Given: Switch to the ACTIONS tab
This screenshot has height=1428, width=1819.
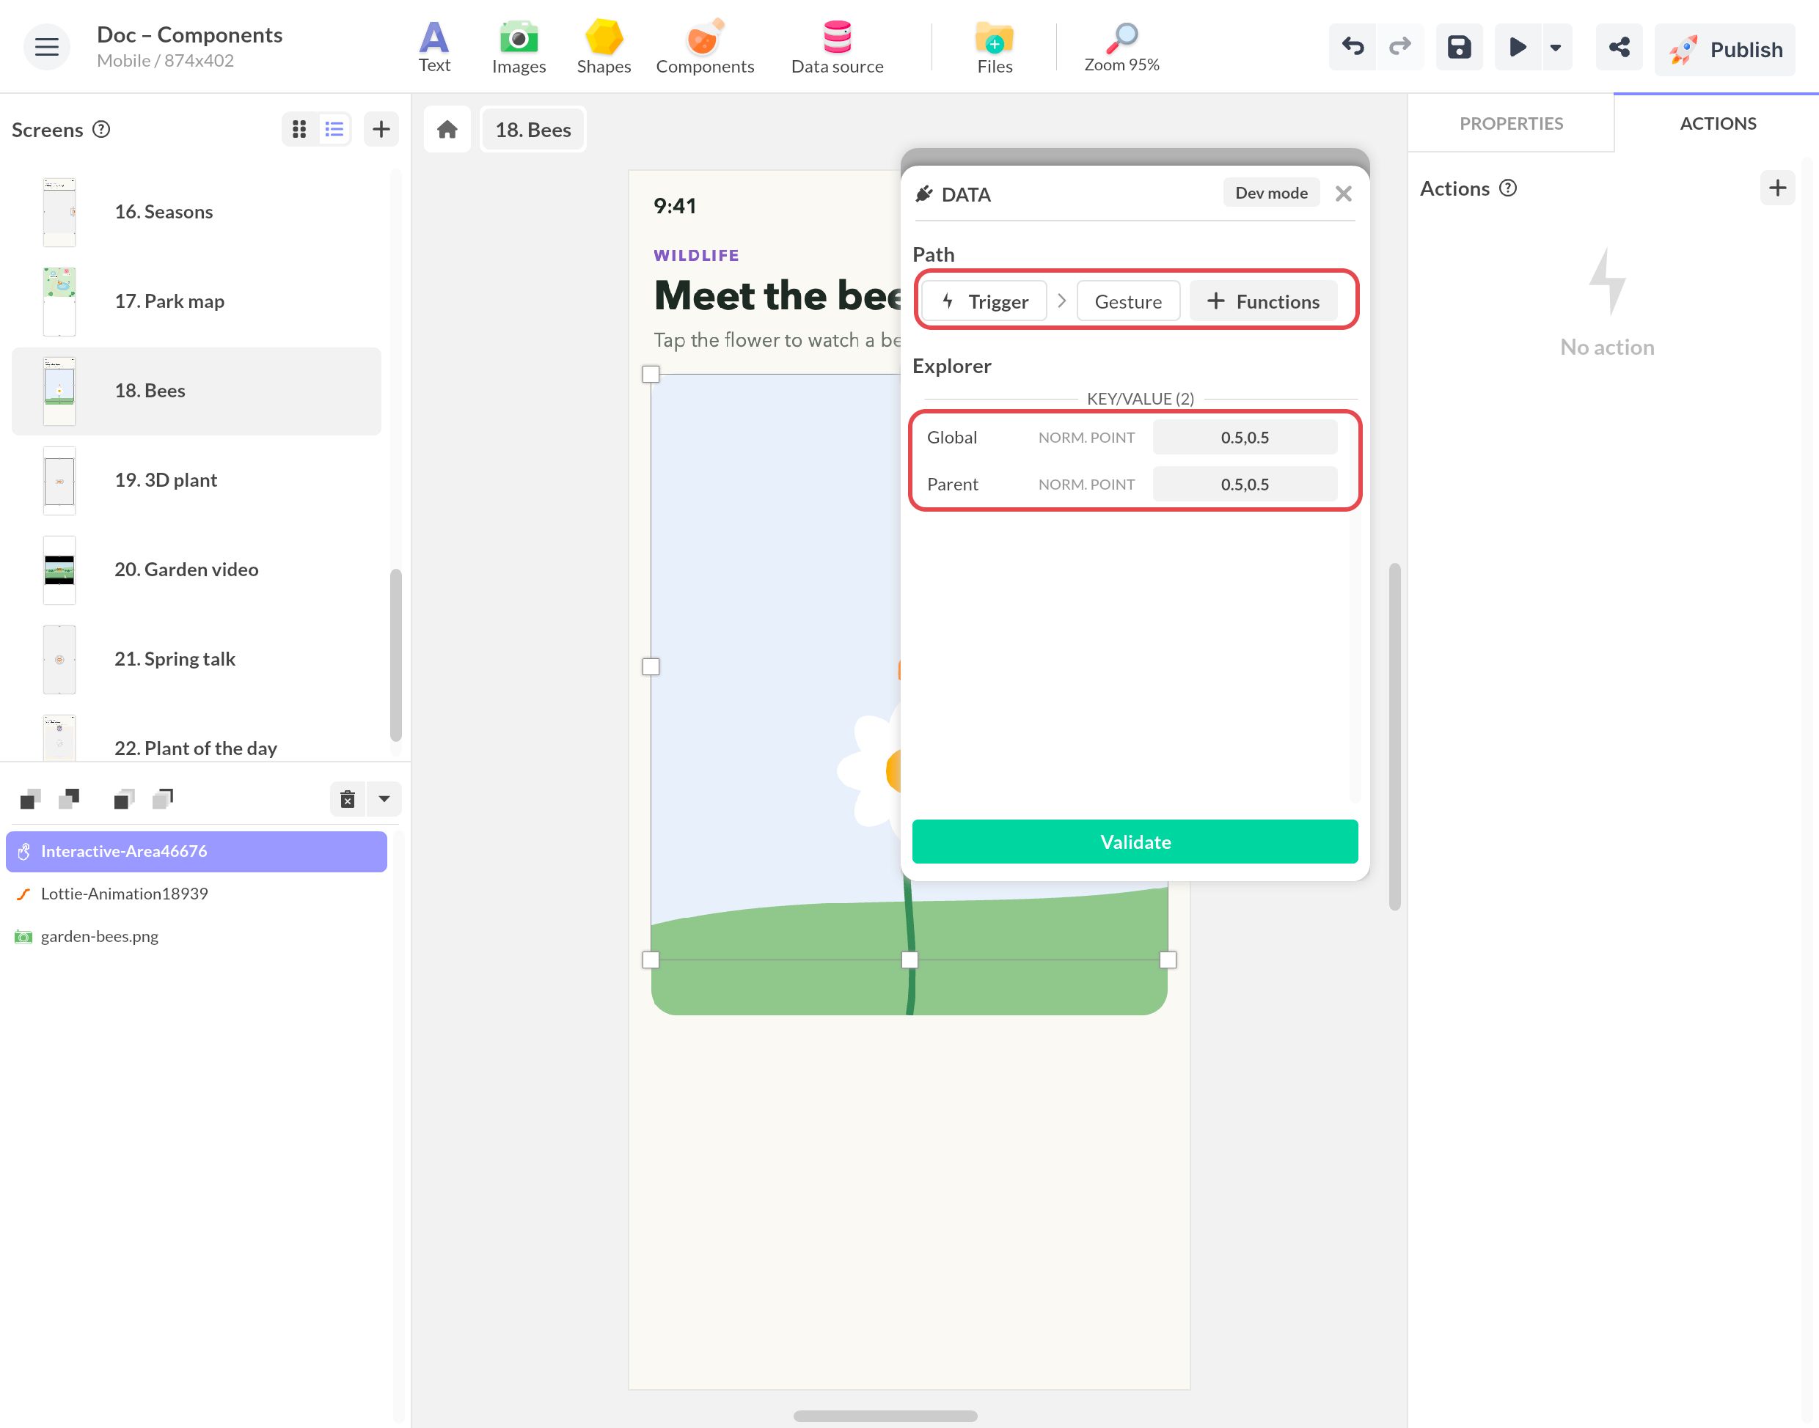Looking at the screenshot, I should [x=1718, y=123].
